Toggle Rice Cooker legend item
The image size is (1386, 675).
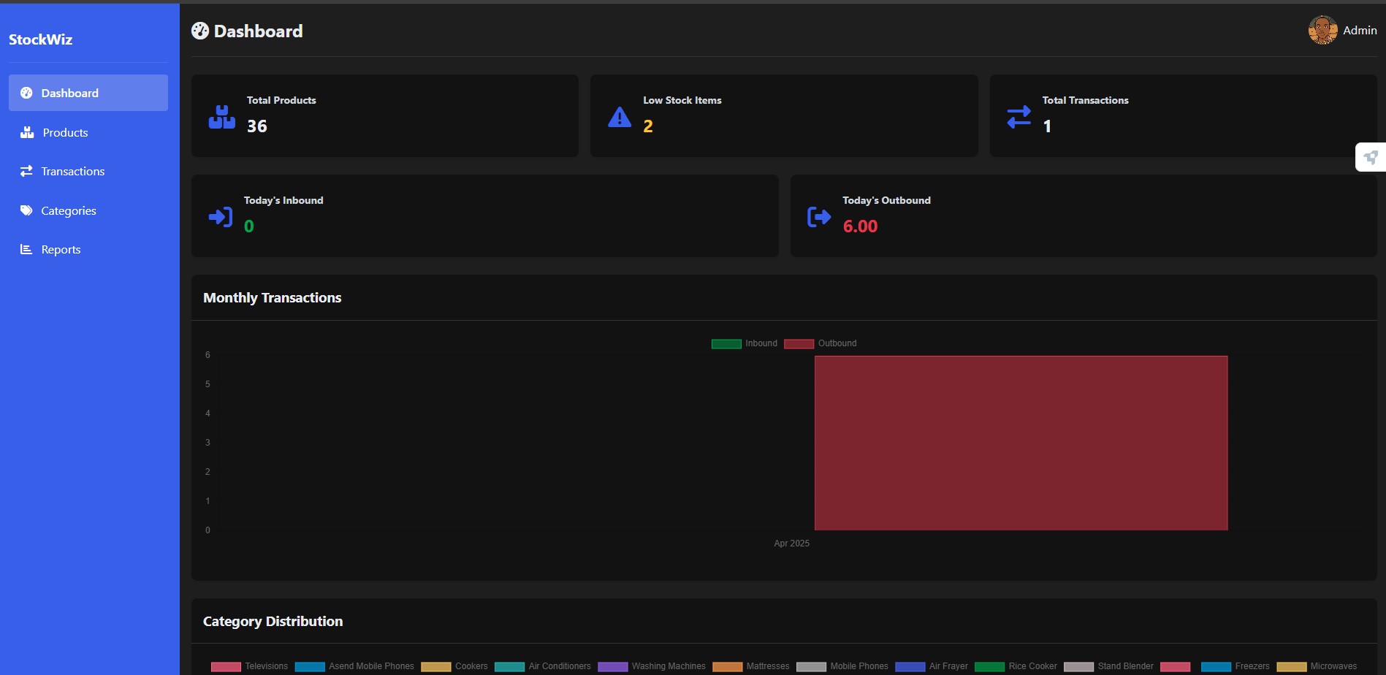pos(1016,666)
